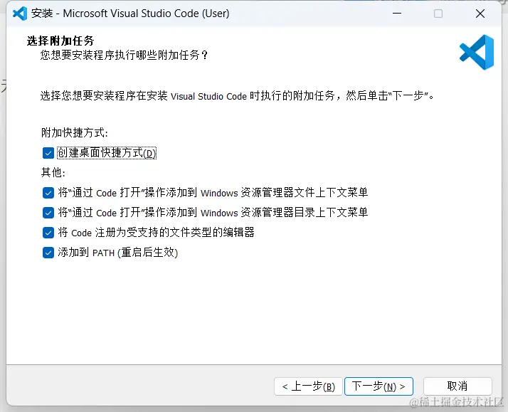Screen dimensions: 508x412
Task: Click the 选择附加任务 heading
Action: click(x=60, y=41)
